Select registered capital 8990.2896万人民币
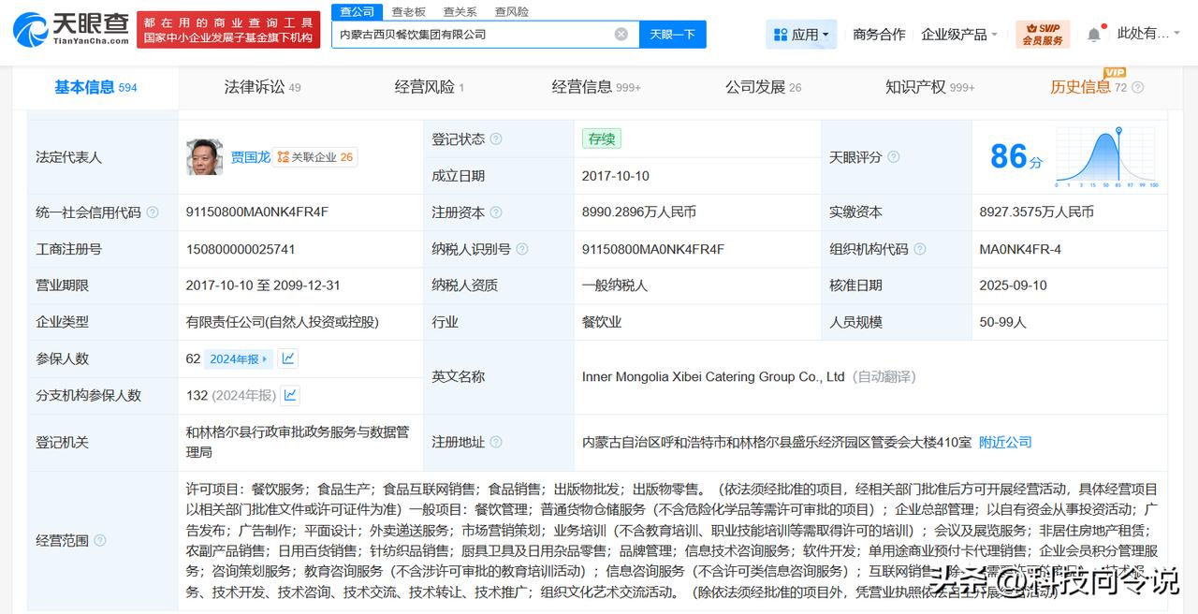 coord(639,212)
